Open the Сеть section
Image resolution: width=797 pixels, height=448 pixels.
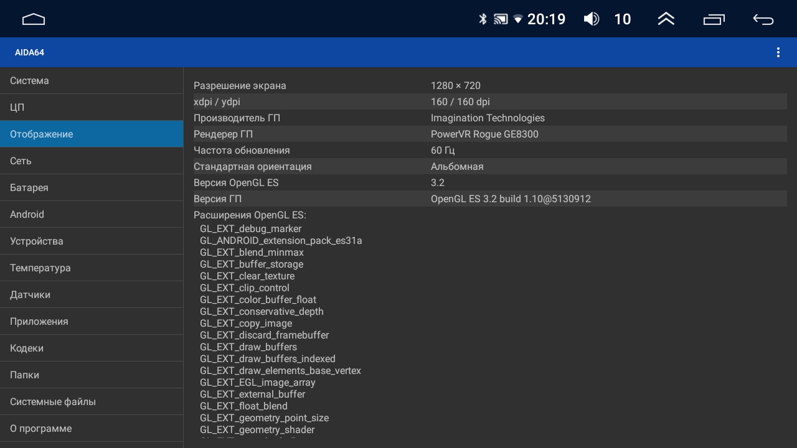92,161
